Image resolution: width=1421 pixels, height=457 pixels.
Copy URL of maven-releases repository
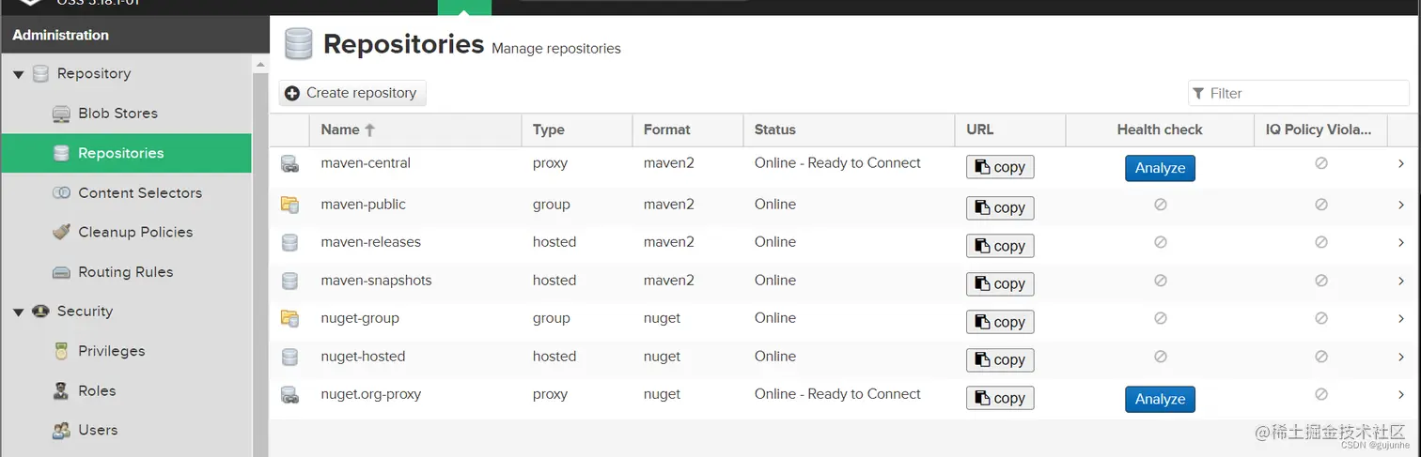point(1000,246)
